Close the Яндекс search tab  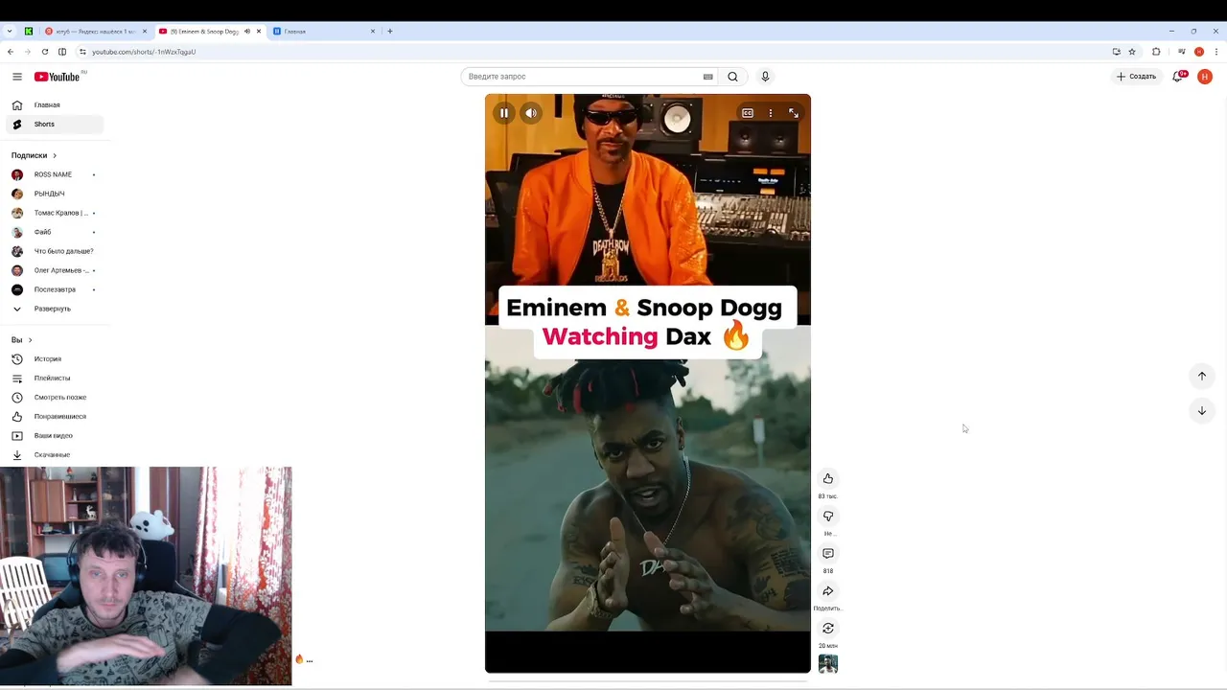(145, 32)
